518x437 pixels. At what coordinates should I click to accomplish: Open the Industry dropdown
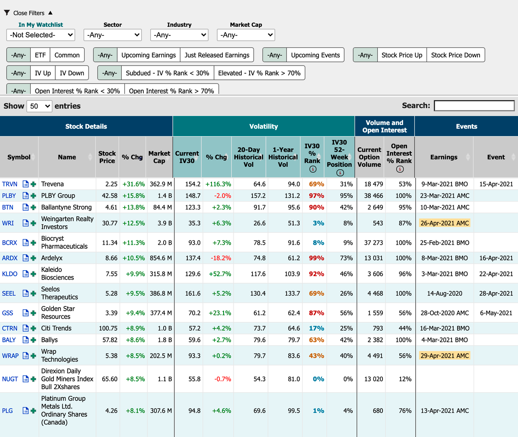pyautogui.click(x=179, y=35)
